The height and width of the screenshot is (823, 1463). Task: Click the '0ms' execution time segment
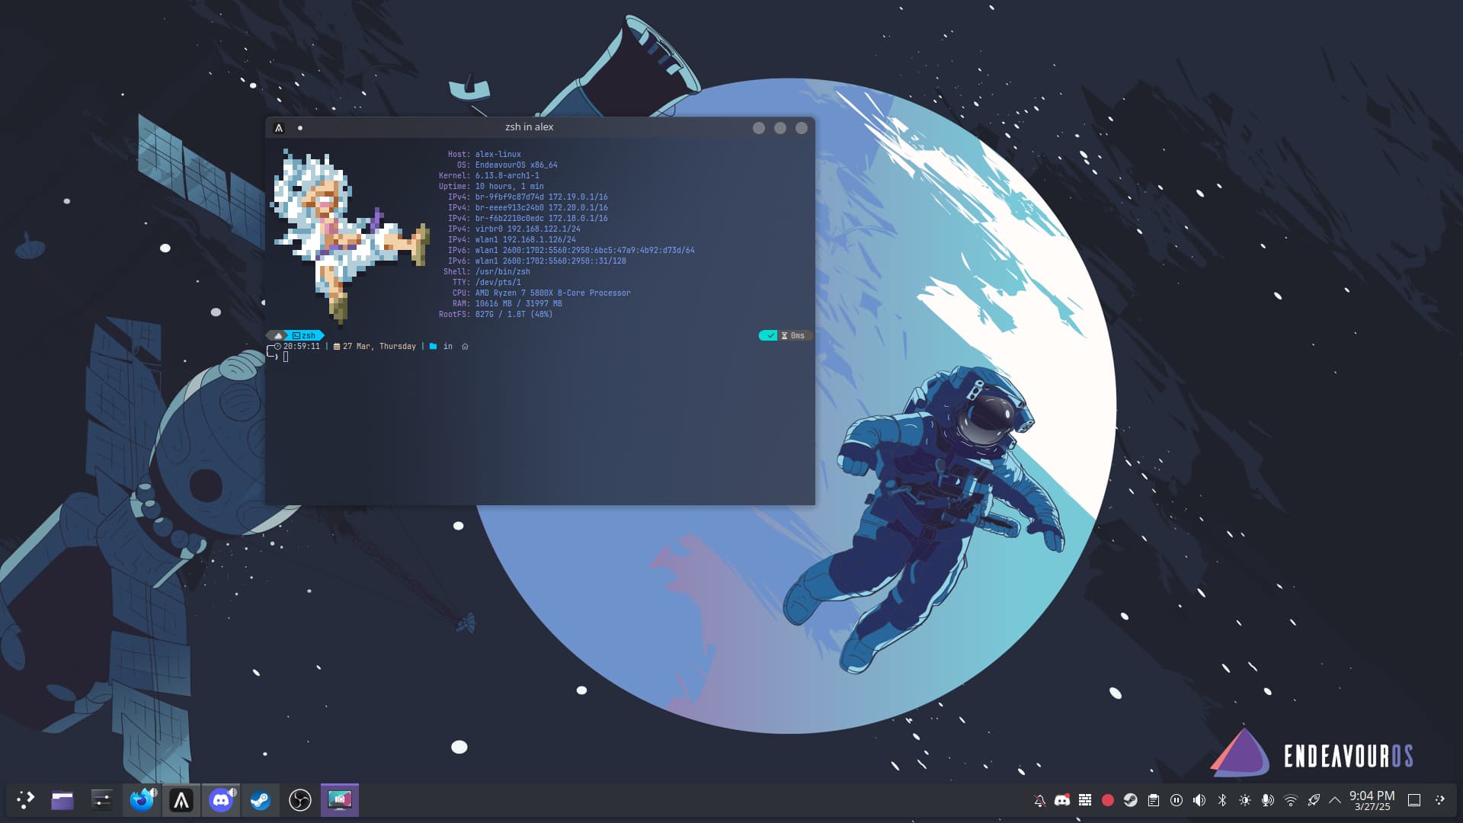pos(794,335)
